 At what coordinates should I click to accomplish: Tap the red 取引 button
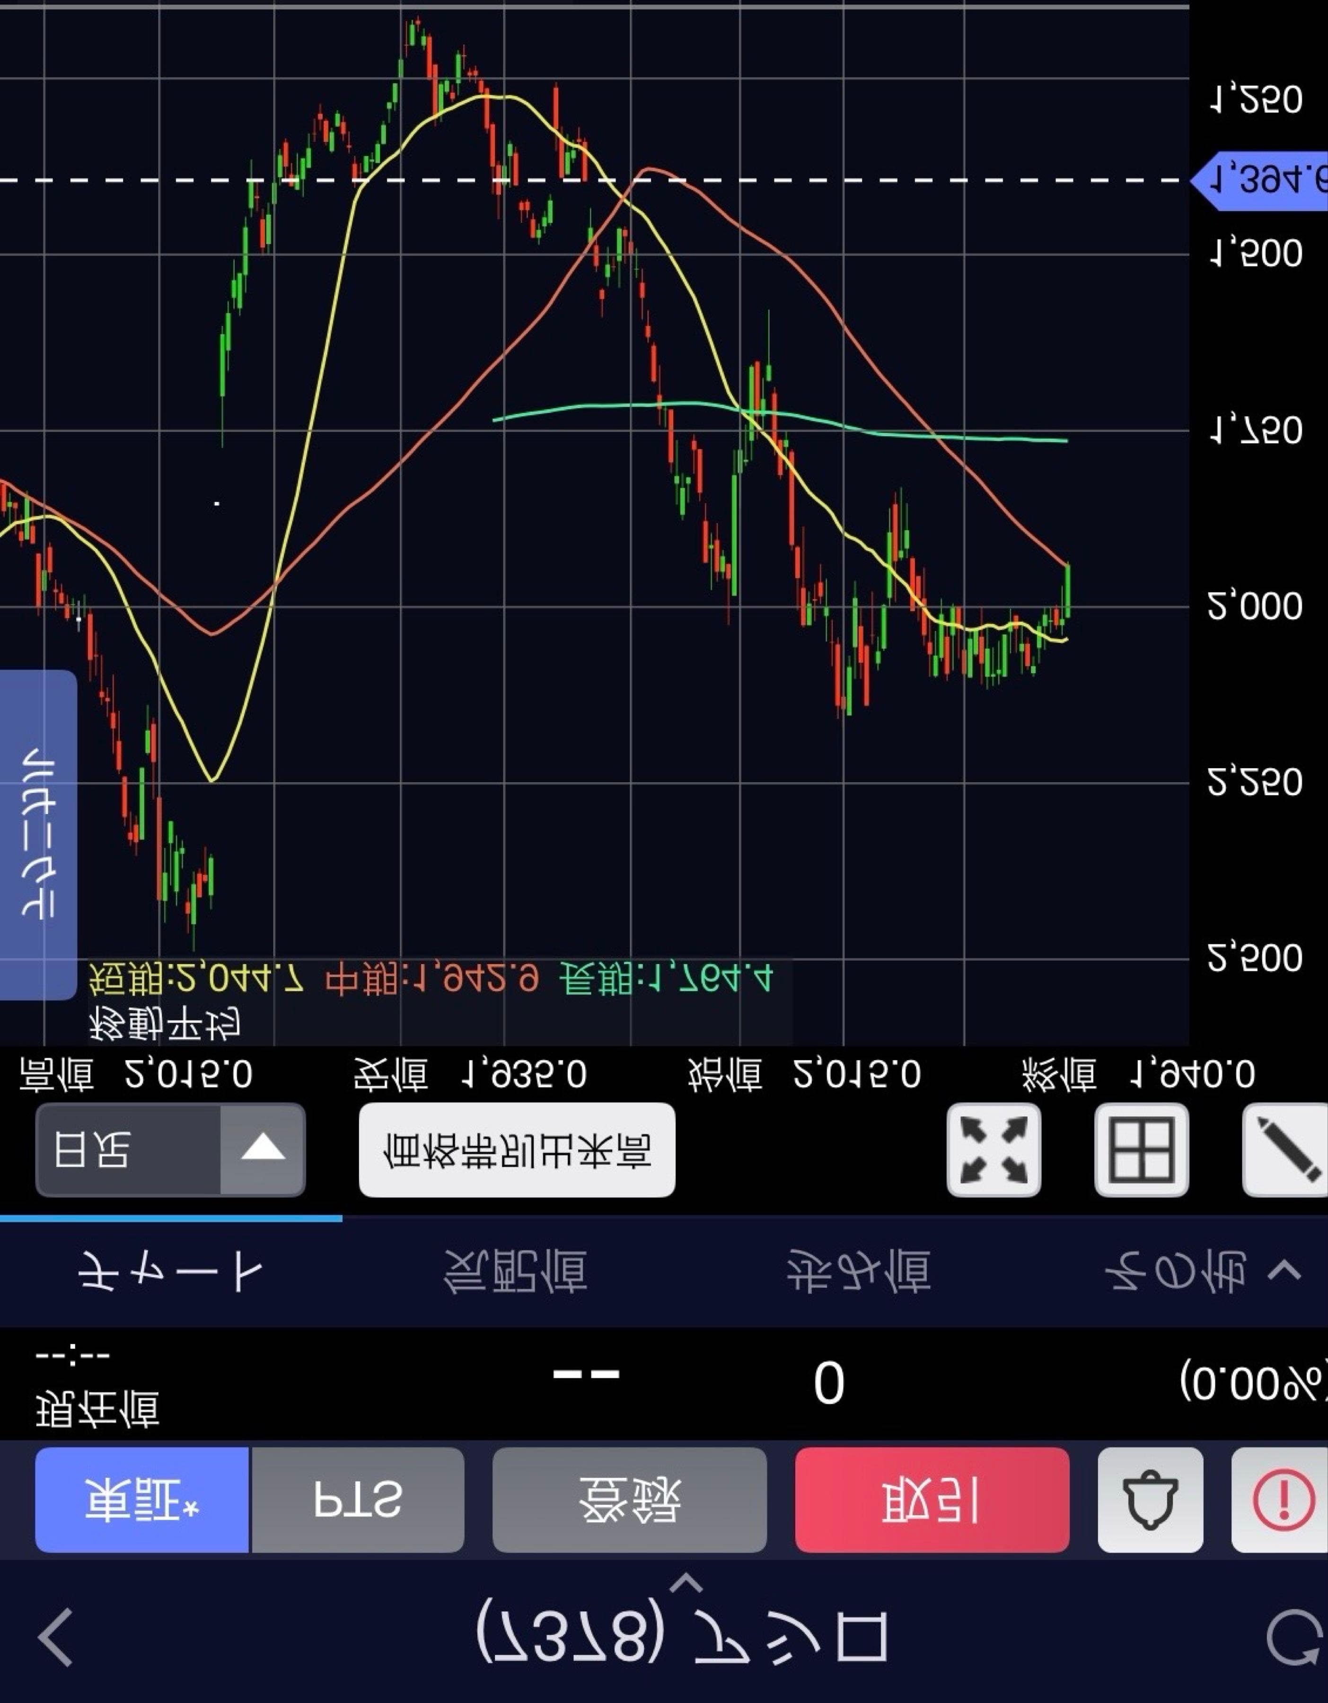coord(932,1500)
